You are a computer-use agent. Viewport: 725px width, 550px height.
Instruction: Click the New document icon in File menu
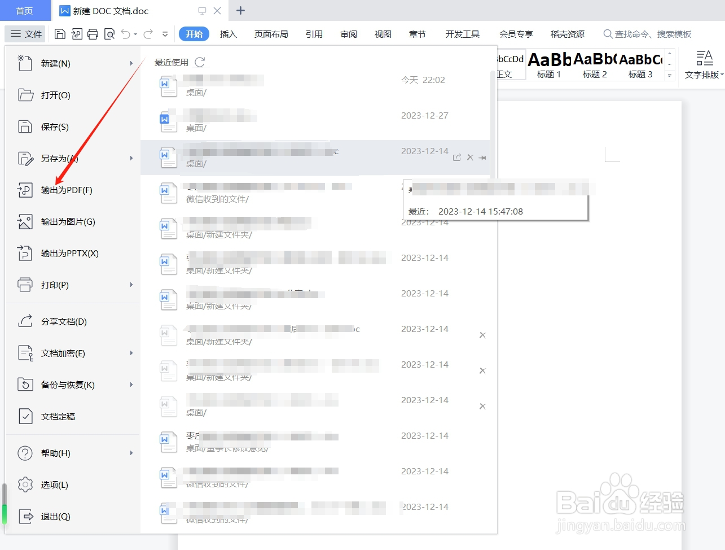click(25, 63)
